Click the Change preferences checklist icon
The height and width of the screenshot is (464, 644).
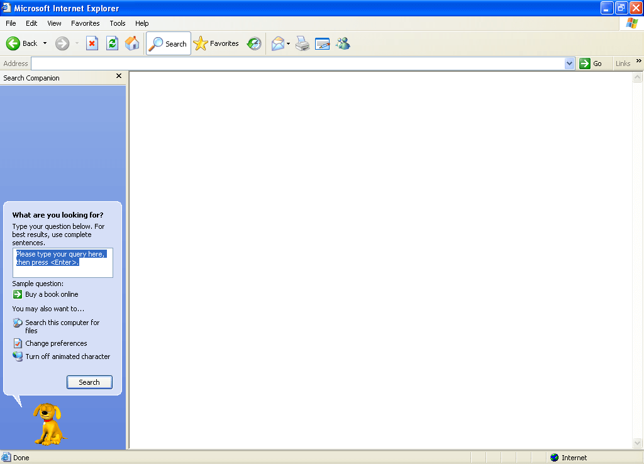coord(18,343)
